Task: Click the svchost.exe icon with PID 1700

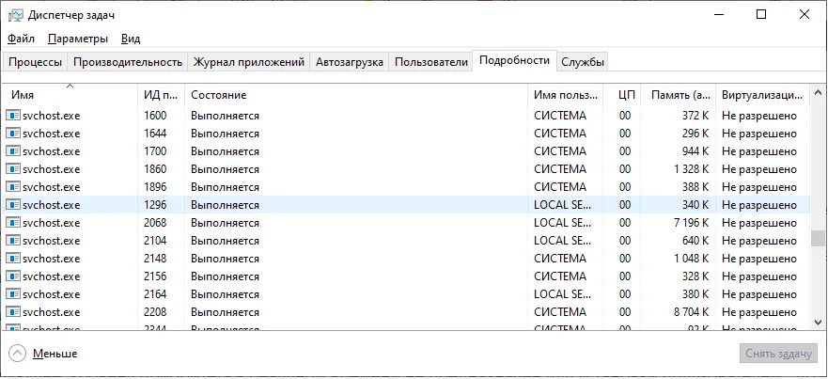Action: tap(13, 151)
